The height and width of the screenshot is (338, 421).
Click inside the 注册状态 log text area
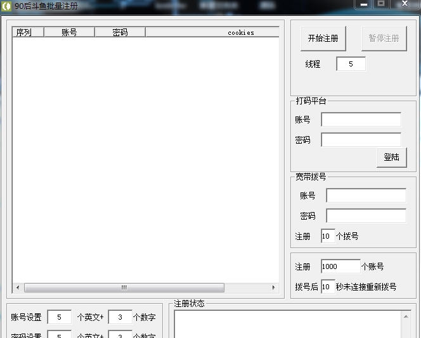tap(288, 325)
